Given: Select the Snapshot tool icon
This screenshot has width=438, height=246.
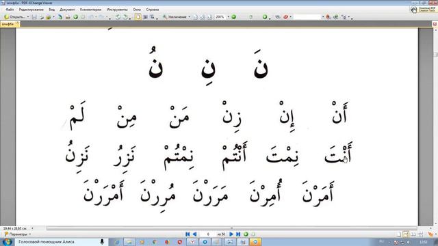Looking at the screenshot, I should [x=145, y=17].
